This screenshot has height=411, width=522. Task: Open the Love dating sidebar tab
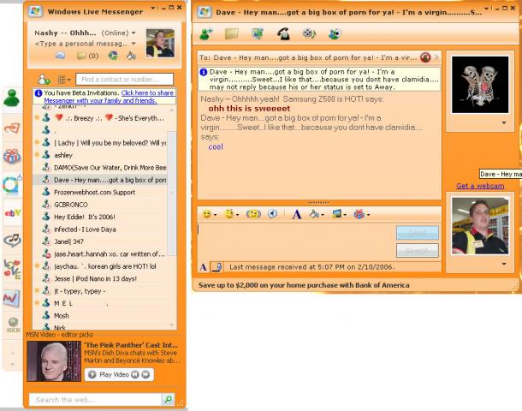[x=12, y=269]
